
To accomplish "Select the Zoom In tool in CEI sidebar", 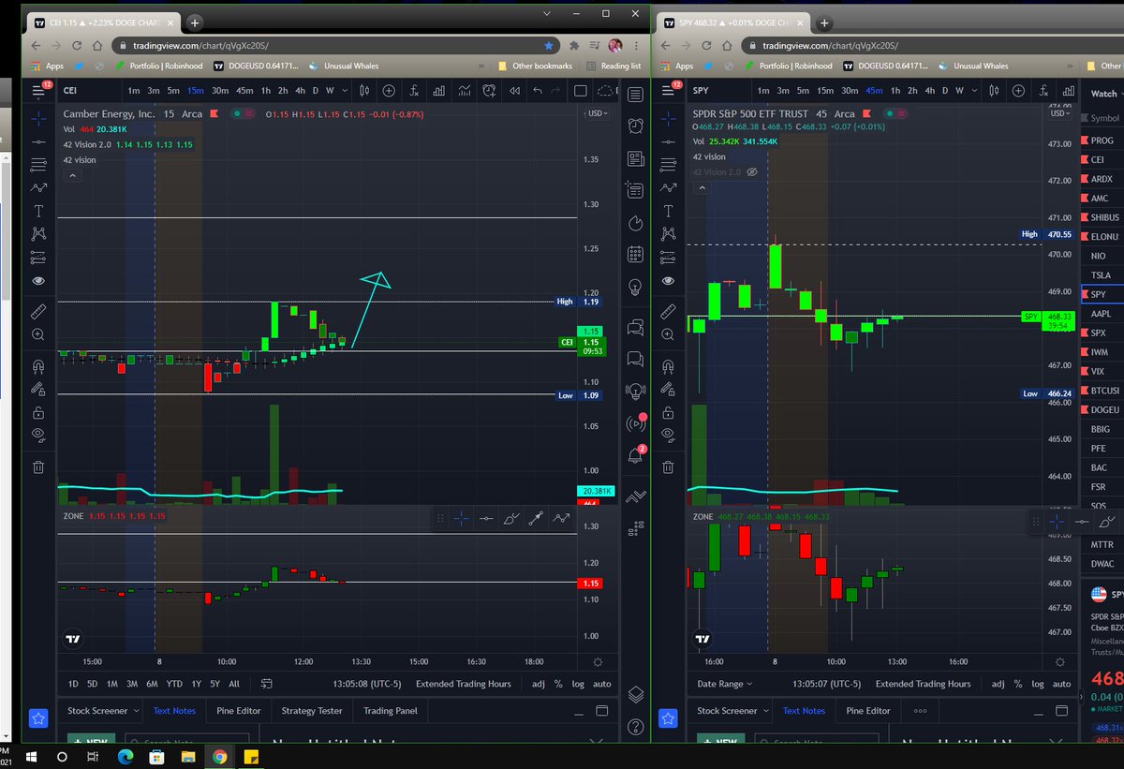I will pos(38,334).
